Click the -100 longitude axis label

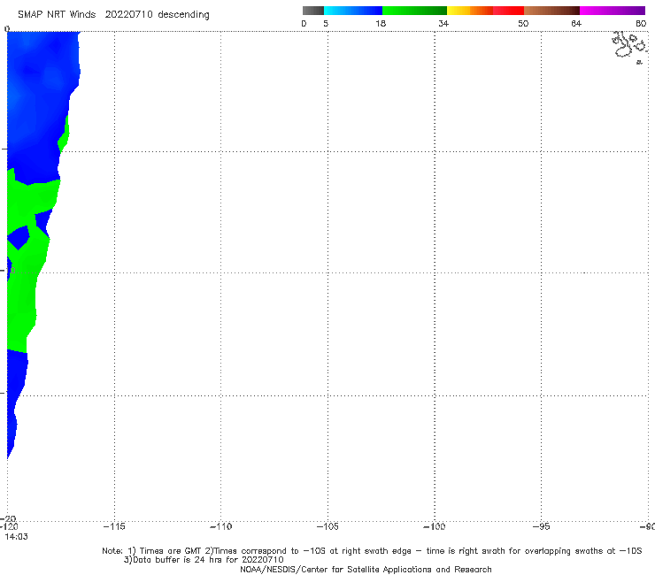click(435, 526)
